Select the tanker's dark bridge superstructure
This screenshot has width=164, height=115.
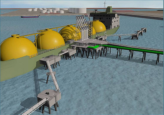pyautogui.click(x=105, y=21)
